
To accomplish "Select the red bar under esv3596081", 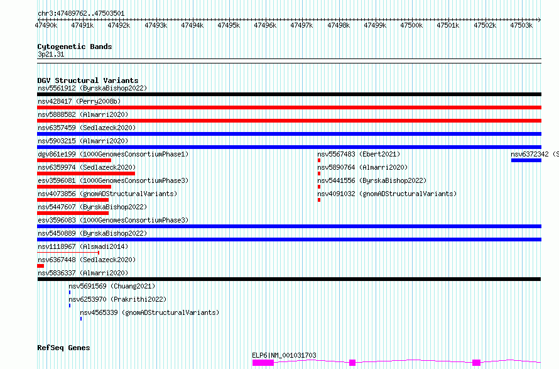I will [74, 187].
